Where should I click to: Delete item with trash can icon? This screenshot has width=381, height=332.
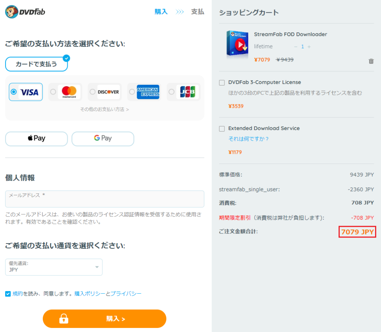371,61
